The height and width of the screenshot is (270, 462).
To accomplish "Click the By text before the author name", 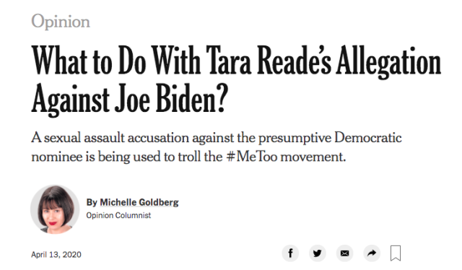I will pos(92,202).
